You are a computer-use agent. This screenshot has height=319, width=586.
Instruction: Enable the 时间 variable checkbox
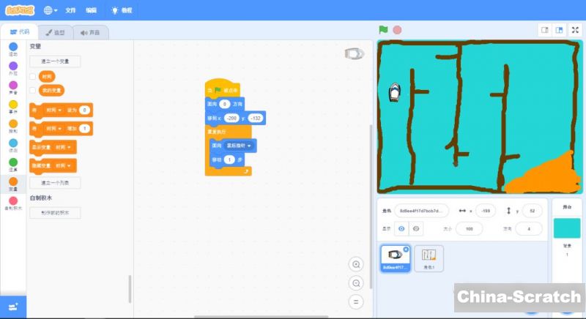[32, 76]
